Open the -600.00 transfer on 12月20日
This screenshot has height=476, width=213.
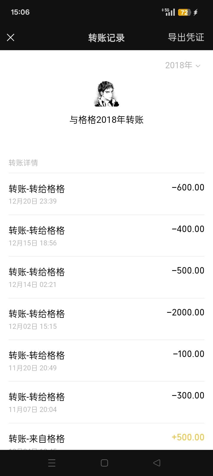click(x=106, y=194)
